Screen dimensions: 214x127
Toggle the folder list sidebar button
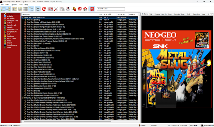click(3, 9)
